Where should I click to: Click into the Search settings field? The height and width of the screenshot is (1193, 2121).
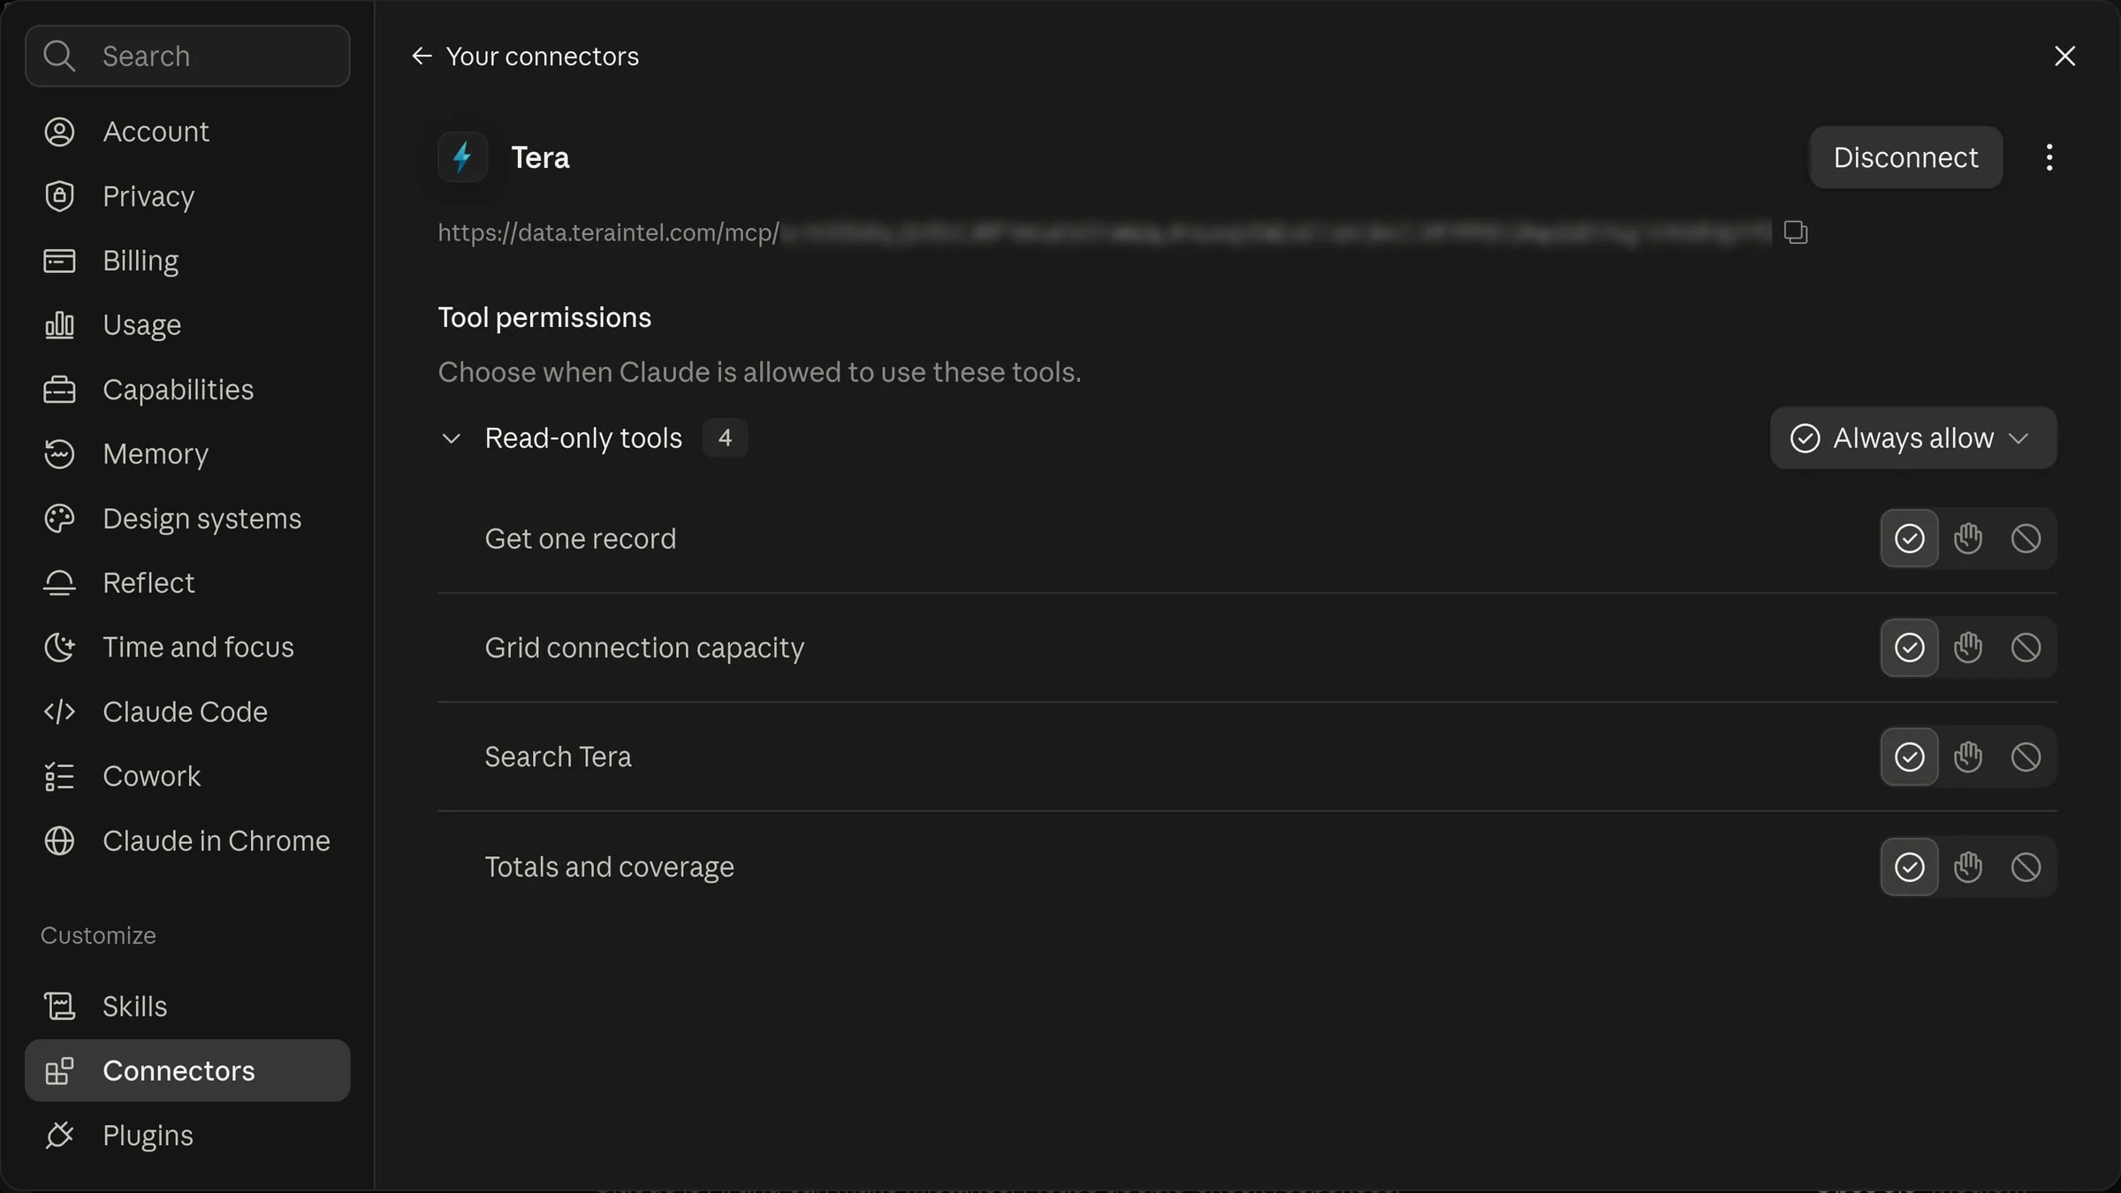click(187, 56)
